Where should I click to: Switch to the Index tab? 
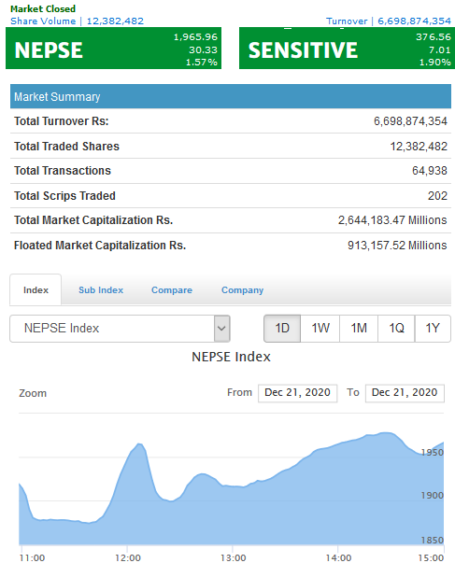click(36, 289)
